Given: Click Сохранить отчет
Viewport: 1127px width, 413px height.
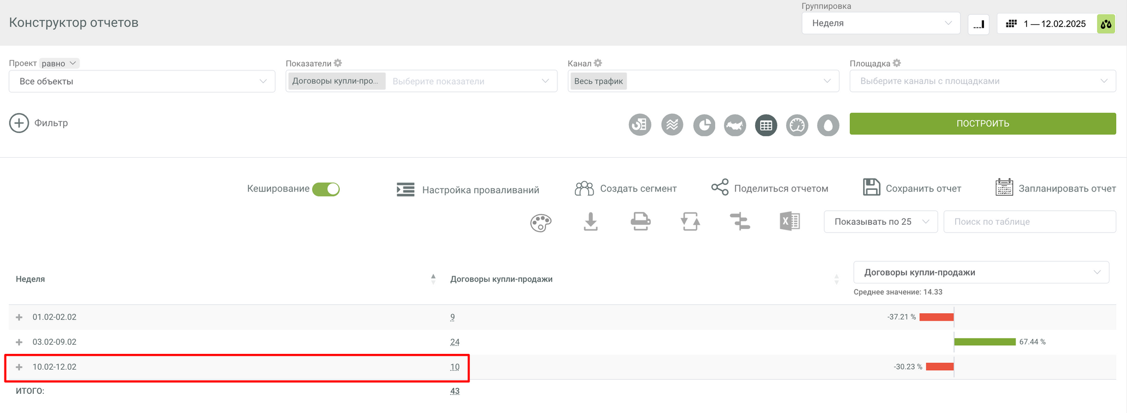Looking at the screenshot, I should click(x=912, y=189).
